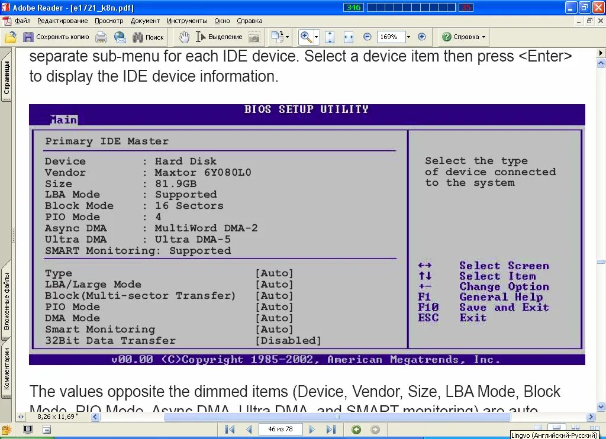606x439 pixels.
Task: Click the plus zoom in button
Action: (x=421, y=37)
